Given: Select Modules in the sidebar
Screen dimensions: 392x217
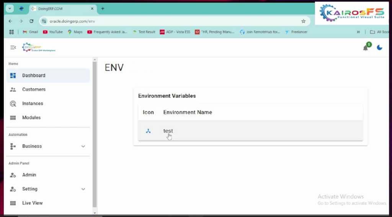Looking at the screenshot, I should (x=31, y=118).
